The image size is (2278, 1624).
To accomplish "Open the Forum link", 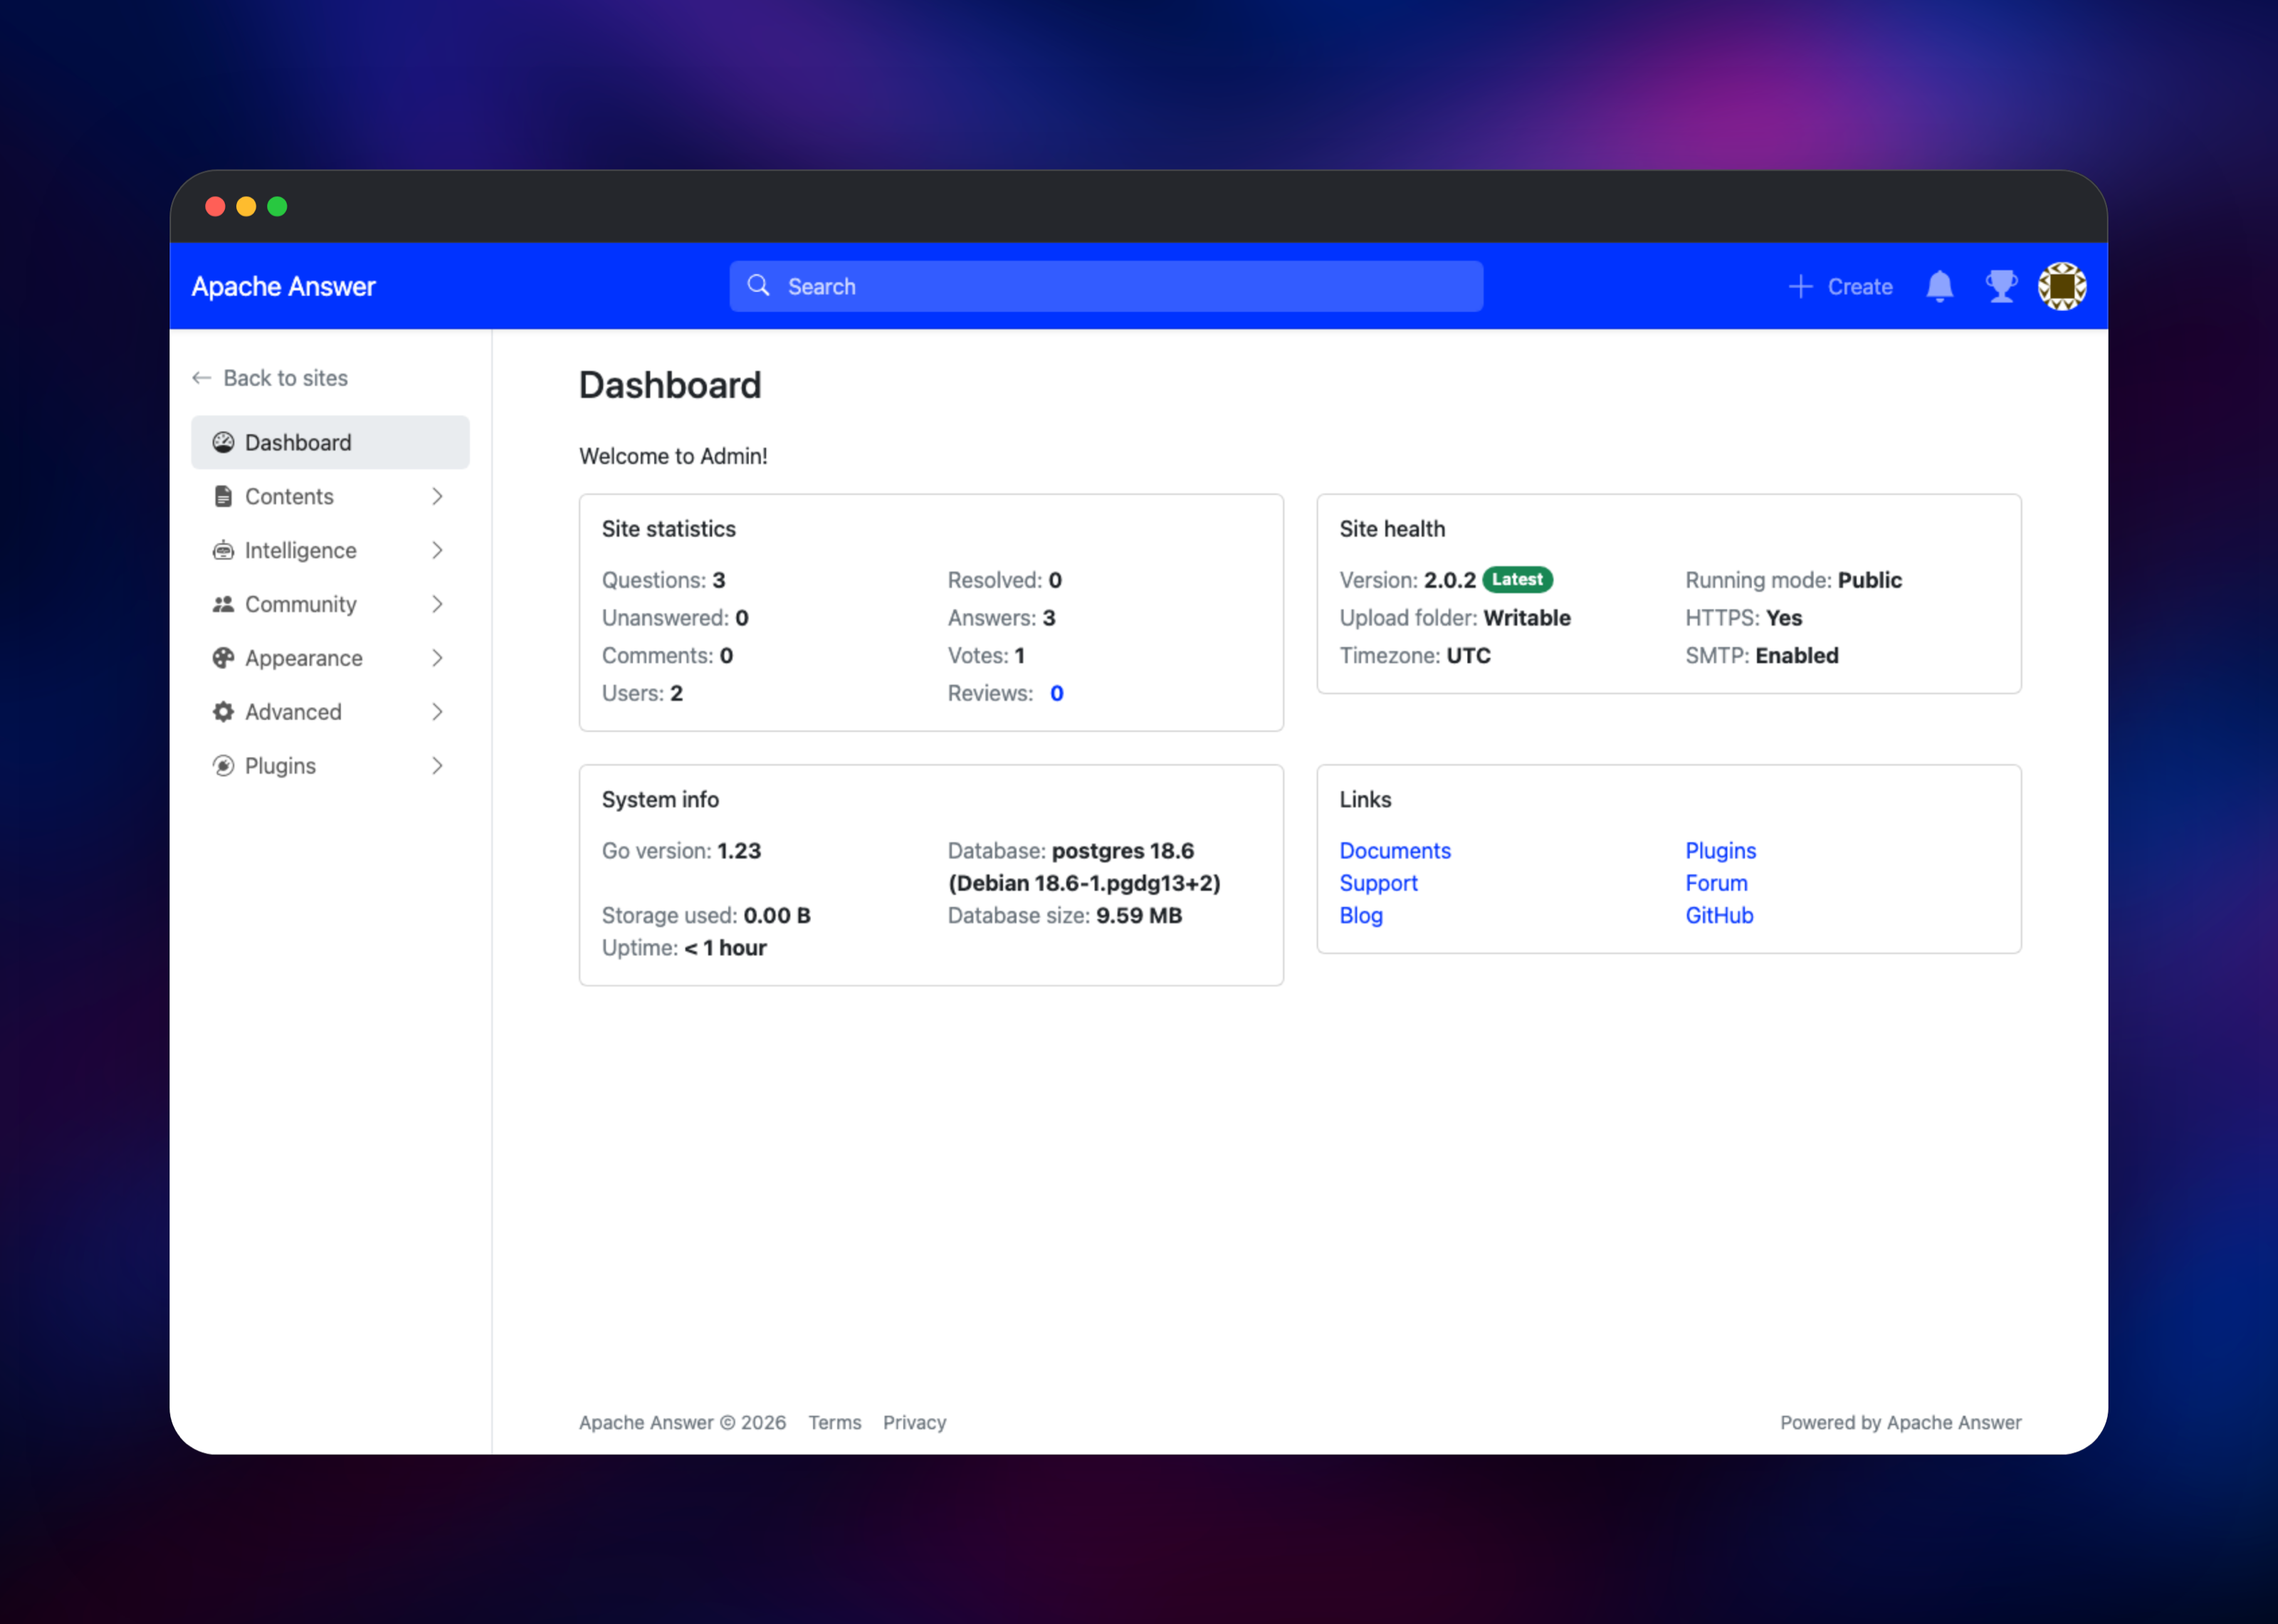I will pos(1716,883).
